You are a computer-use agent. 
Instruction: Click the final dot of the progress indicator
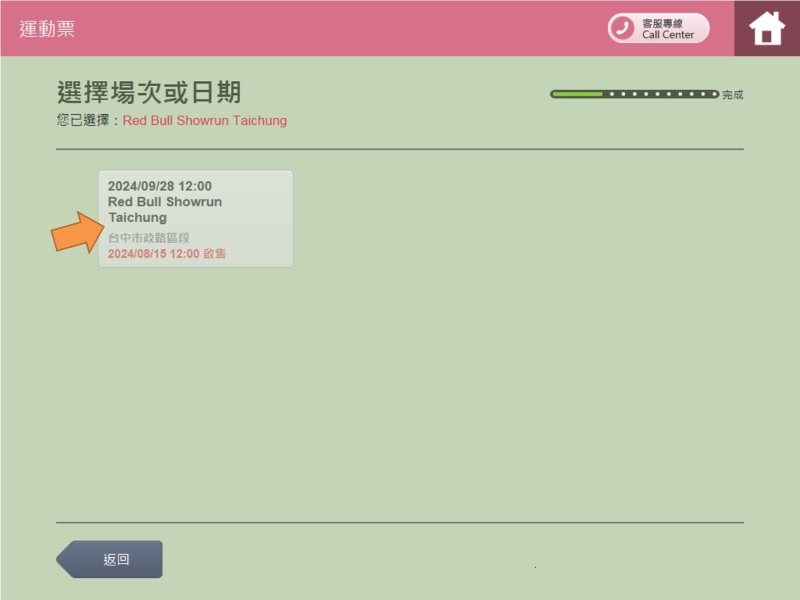pyautogui.click(x=714, y=94)
